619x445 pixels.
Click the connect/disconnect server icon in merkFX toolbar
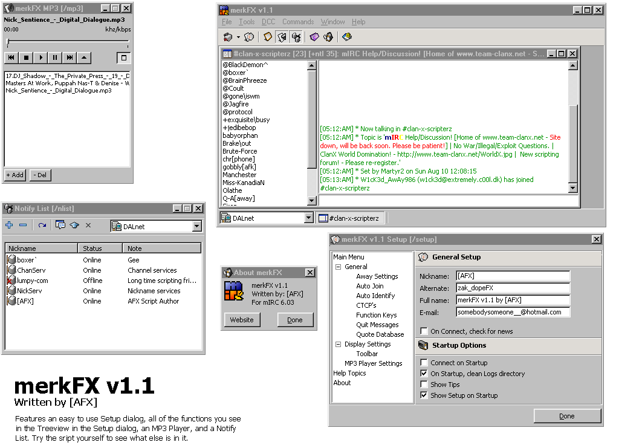click(228, 37)
